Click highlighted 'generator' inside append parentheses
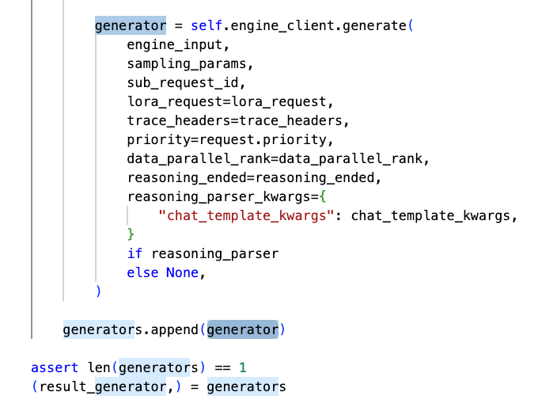 [243, 329]
